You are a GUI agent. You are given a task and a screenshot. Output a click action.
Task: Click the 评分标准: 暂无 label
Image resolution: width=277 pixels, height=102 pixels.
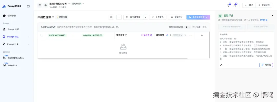(200, 27)
